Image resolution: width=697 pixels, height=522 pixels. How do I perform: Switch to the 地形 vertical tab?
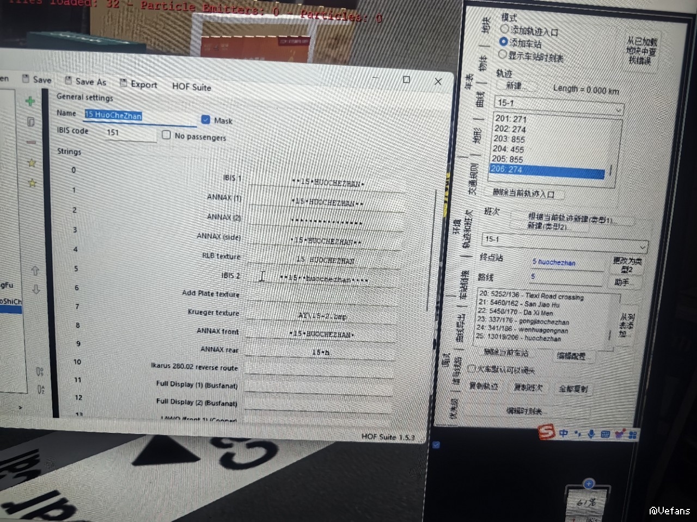(x=477, y=135)
